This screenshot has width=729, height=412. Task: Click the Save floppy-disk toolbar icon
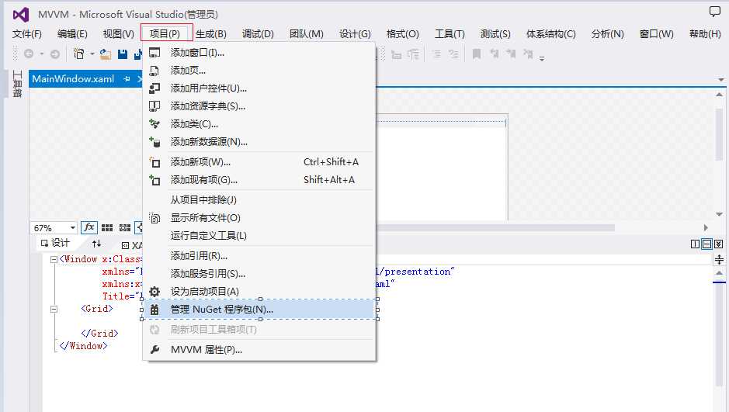click(123, 54)
